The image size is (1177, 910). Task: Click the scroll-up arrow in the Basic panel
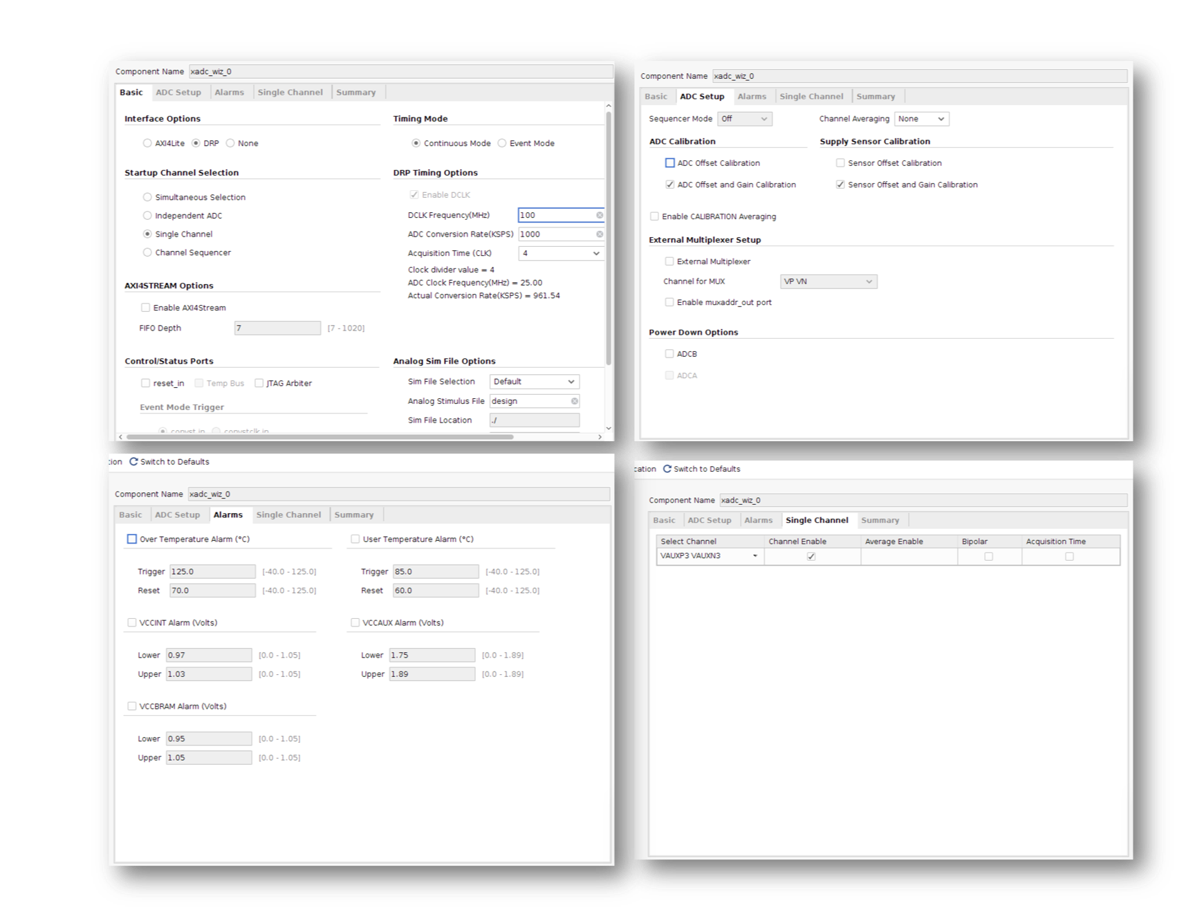tap(609, 106)
